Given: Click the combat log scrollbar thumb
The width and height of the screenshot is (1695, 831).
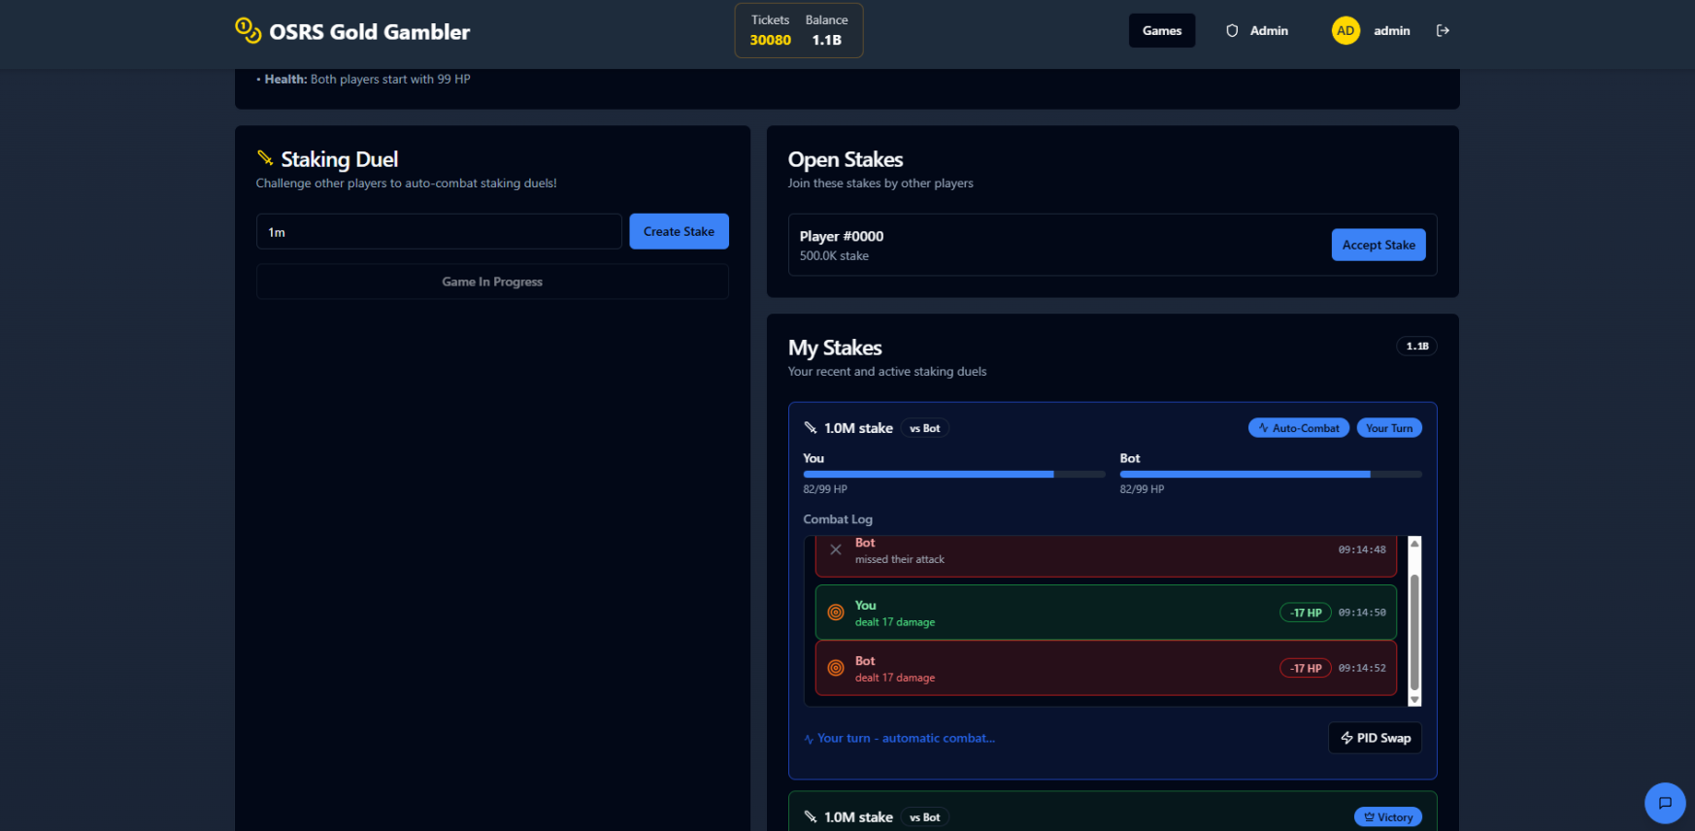Looking at the screenshot, I should coord(1414,632).
